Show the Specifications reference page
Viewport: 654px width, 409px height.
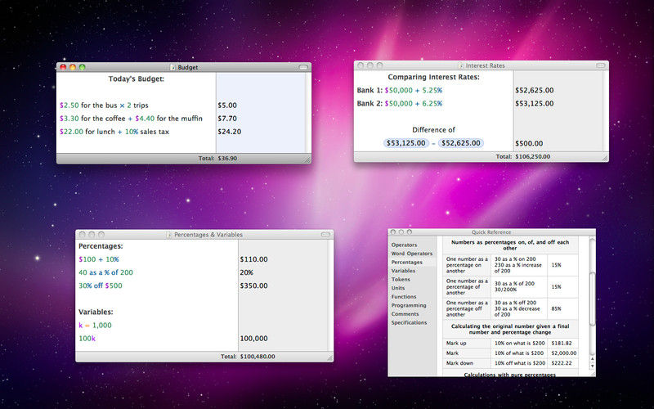point(409,322)
